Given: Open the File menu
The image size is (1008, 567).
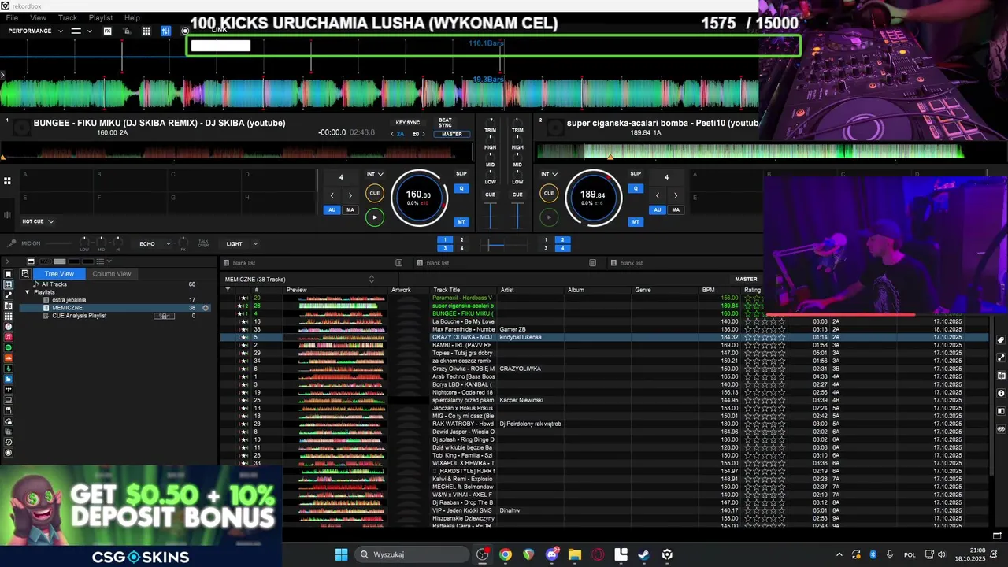Looking at the screenshot, I should click(12, 17).
